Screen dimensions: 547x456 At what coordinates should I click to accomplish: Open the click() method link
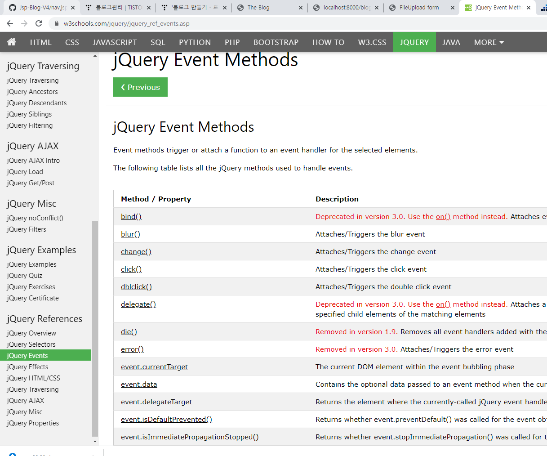pos(131,269)
